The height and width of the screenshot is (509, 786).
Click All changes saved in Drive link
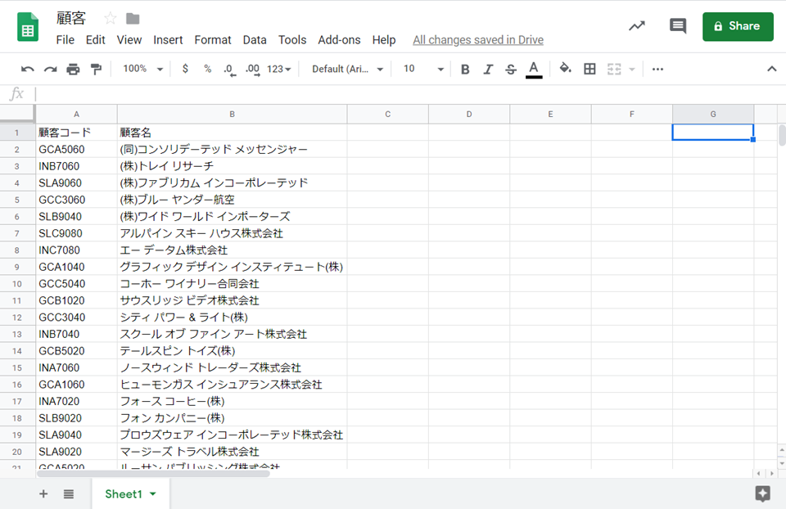[x=478, y=40]
